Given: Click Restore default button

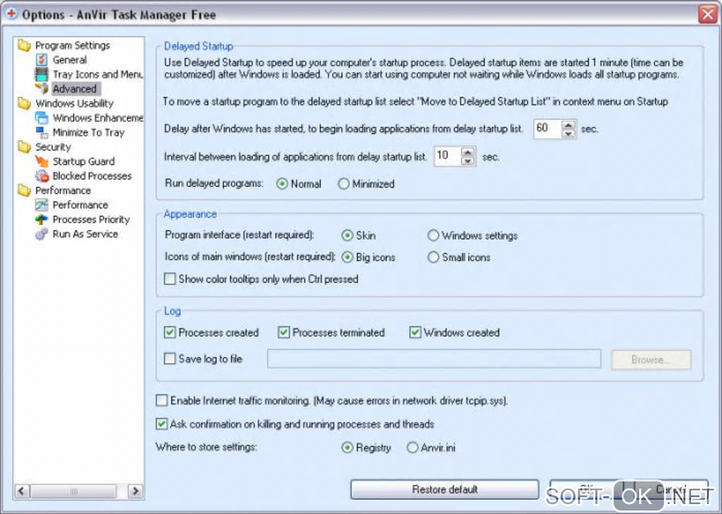Looking at the screenshot, I should click(x=445, y=490).
